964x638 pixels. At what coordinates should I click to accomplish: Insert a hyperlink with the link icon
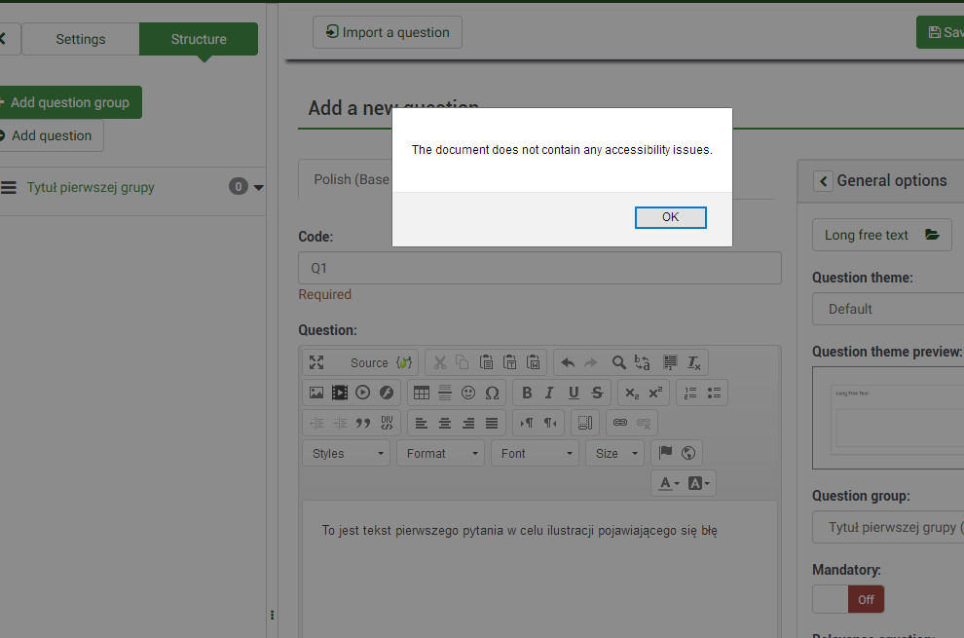click(x=619, y=423)
